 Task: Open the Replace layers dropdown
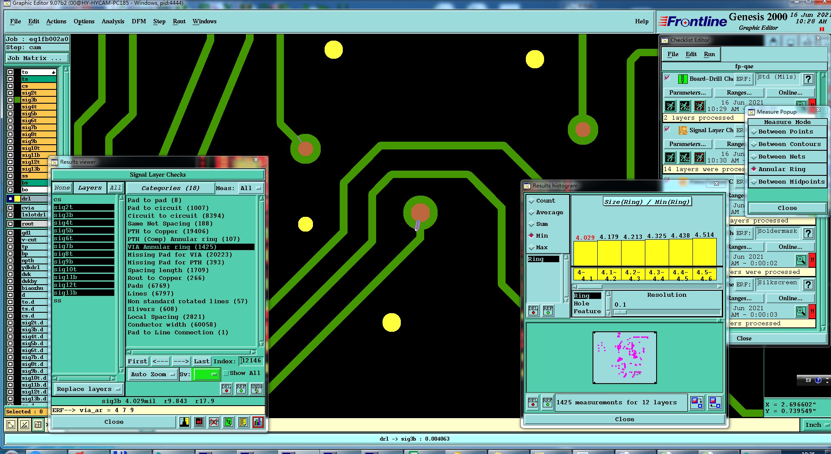click(88, 389)
